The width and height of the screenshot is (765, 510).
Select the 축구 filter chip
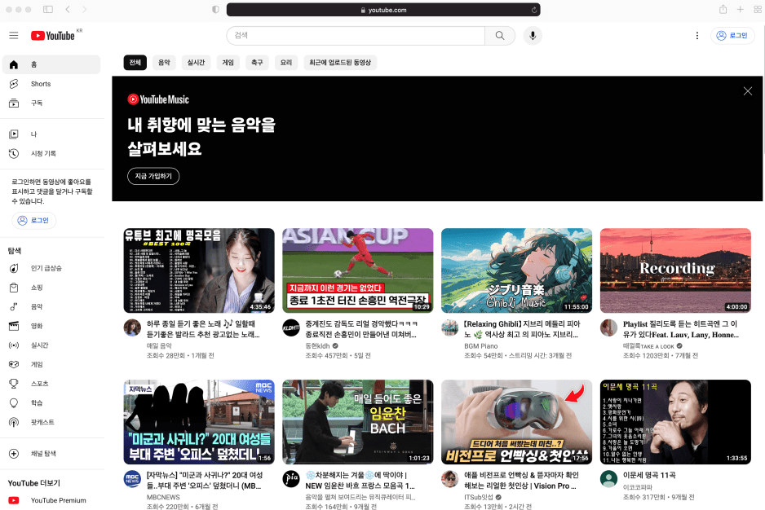257,63
